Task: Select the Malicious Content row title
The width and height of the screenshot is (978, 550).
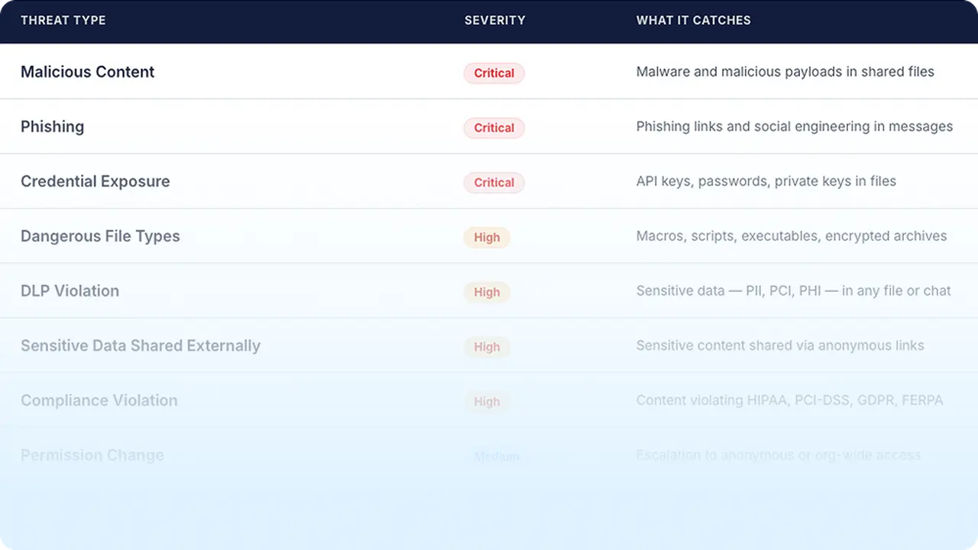Action: (88, 72)
